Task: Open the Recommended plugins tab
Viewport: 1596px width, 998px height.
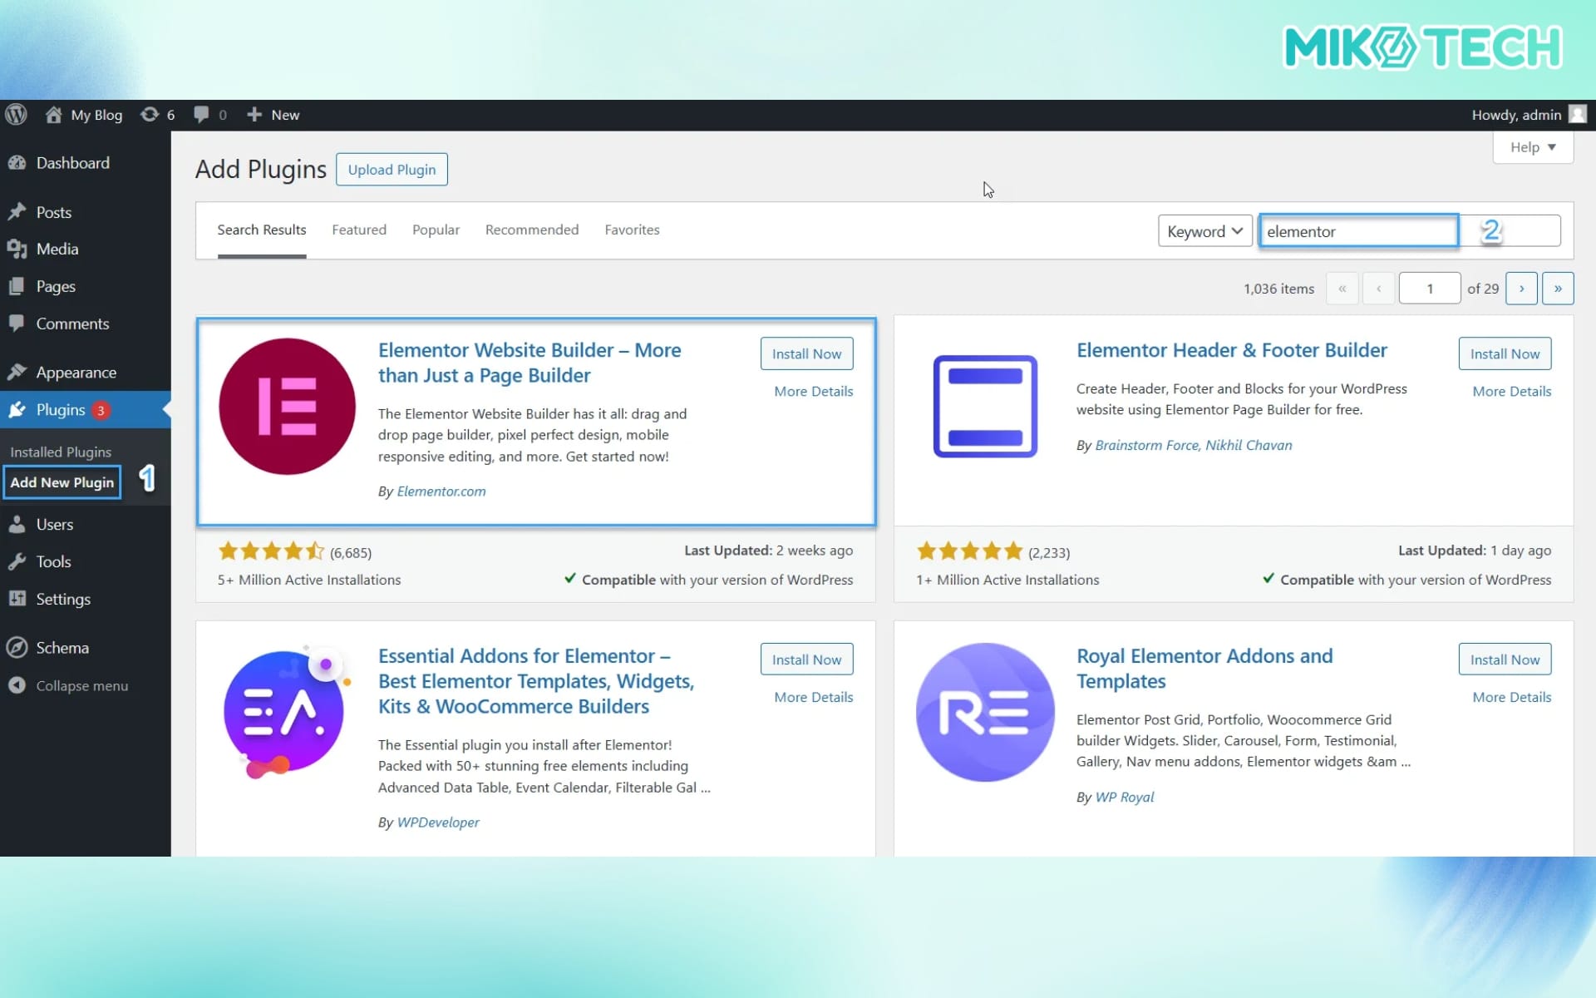Action: (531, 230)
